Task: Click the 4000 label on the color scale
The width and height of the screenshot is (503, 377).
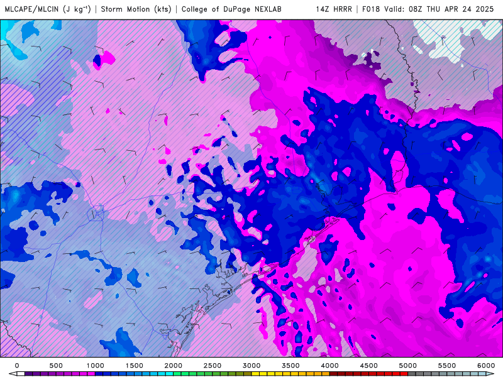Action: pos(330,366)
